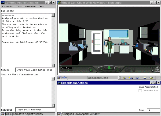Check the Orientation Goal checkbox
161x116 pixels.
(140, 91)
